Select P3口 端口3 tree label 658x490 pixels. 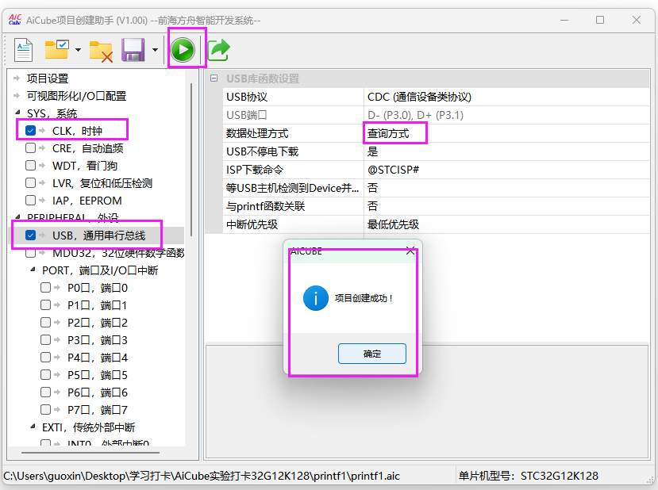click(98, 340)
